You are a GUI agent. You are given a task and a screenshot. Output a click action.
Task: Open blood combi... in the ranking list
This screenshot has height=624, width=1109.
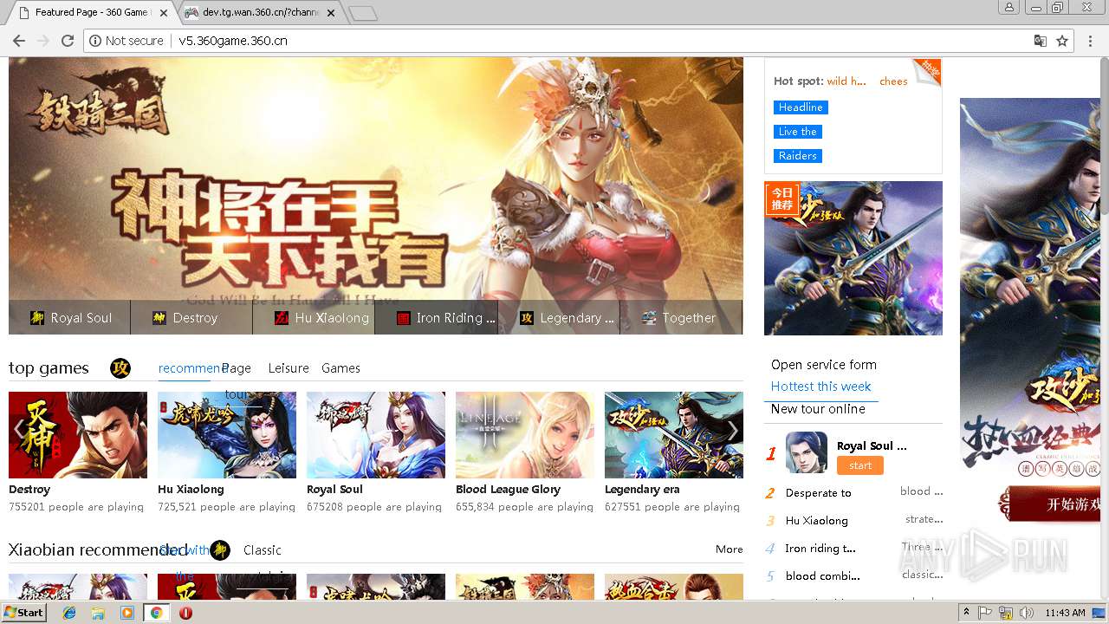point(823,576)
